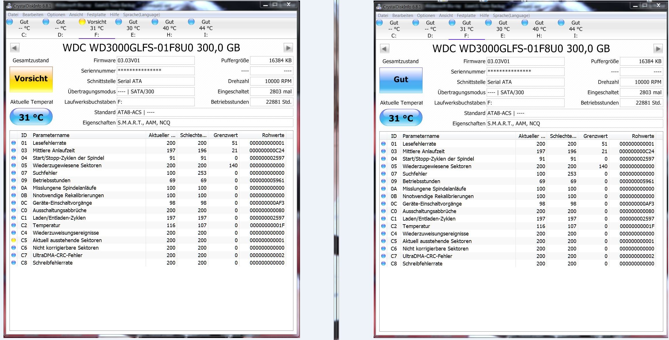
Task: Click the blue Gut health status button
Action: click(x=401, y=80)
